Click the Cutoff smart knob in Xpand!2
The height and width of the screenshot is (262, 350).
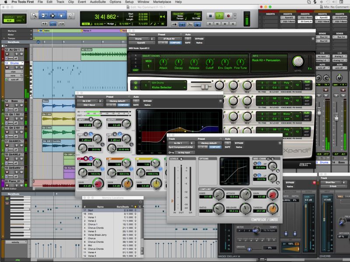[x=210, y=62]
